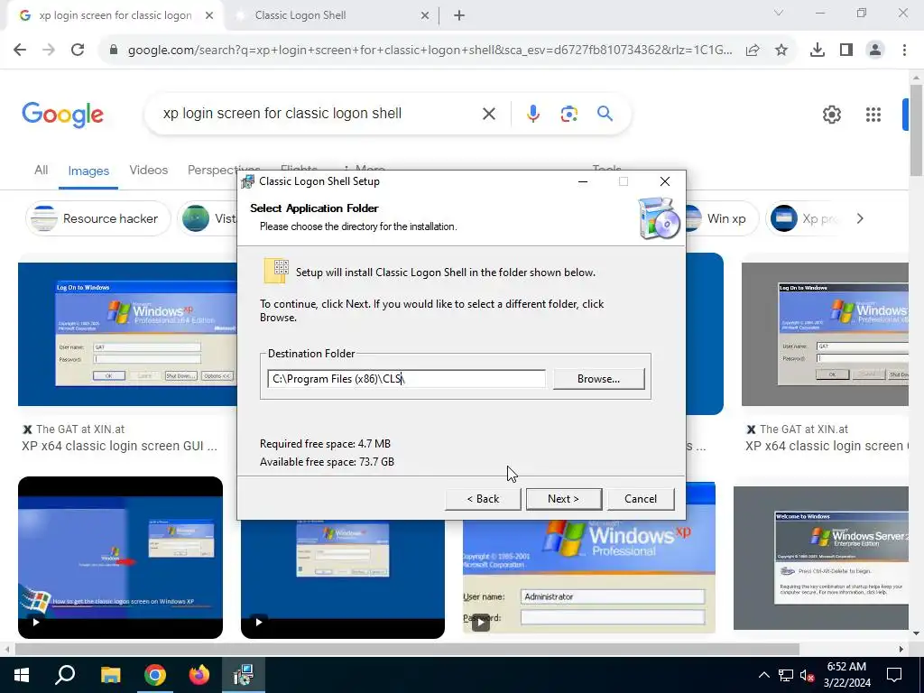Reload the Google search page
924x693 pixels.
click(78, 51)
